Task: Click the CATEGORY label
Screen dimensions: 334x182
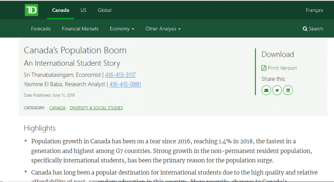Action: click(34, 108)
